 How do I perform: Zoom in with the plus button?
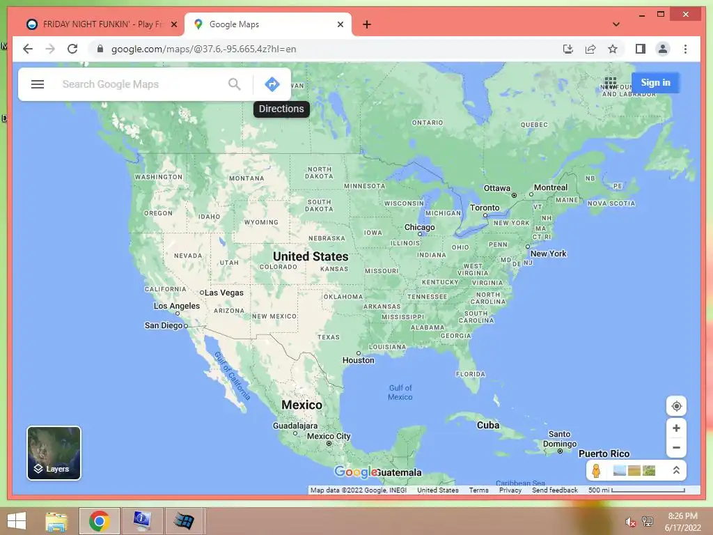676,428
